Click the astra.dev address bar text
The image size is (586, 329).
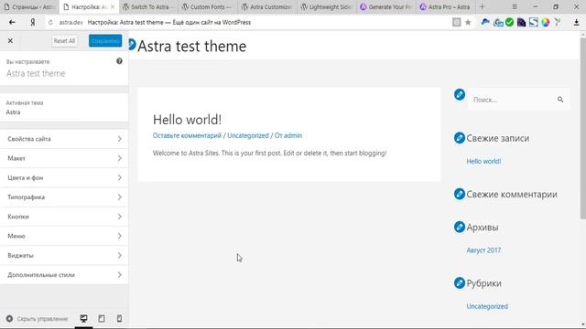click(71, 22)
